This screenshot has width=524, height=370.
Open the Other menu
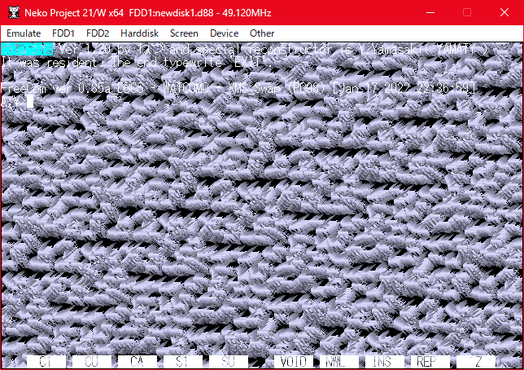[262, 33]
